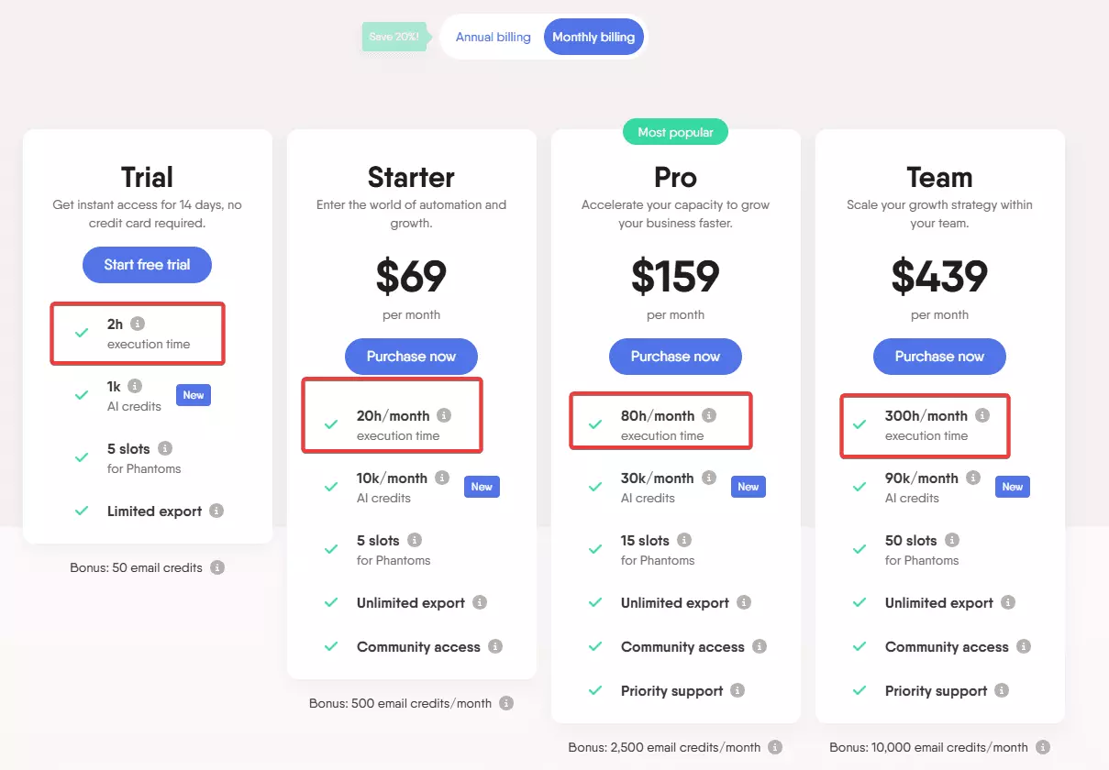Click info icon beside Starter Community access
This screenshot has height=770, width=1109.
pyautogui.click(x=495, y=646)
